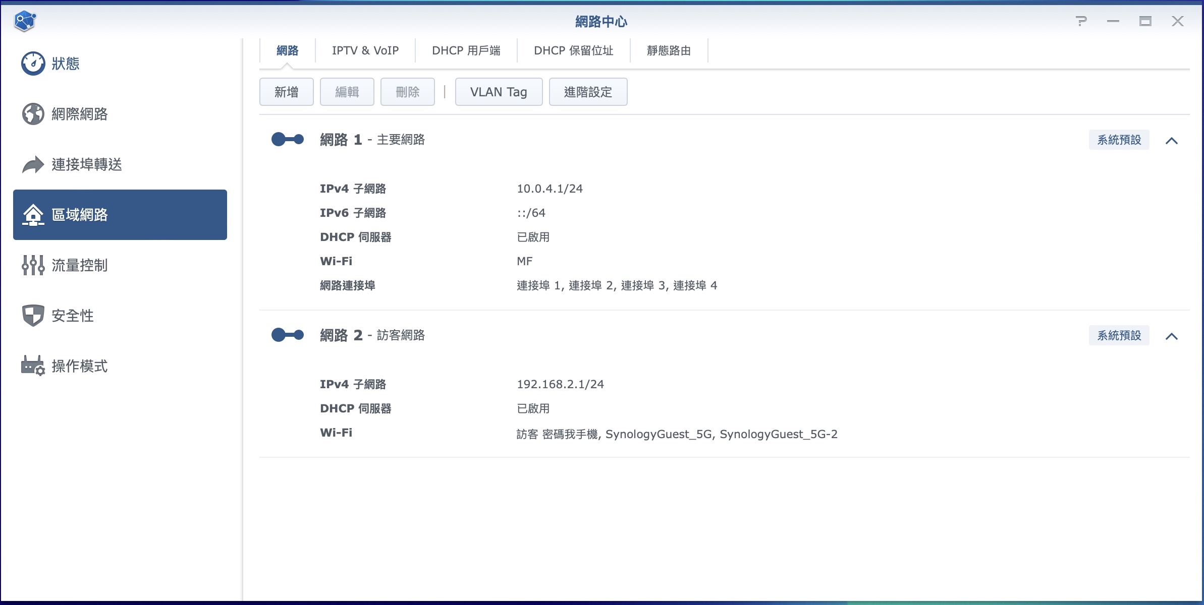
Task: Click the help question mark icon
Action: click(x=1081, y=21)
